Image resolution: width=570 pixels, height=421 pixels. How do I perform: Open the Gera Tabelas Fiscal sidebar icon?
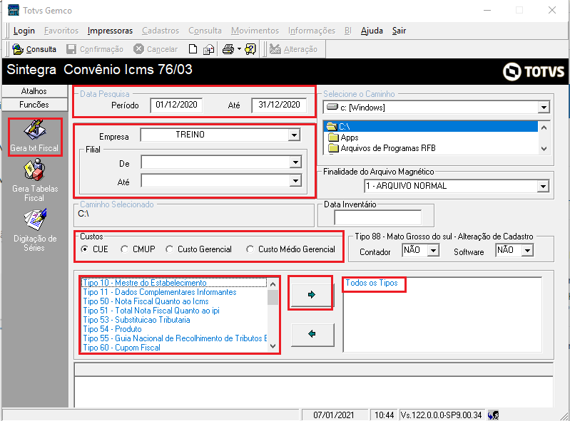(x=34, y=170)
